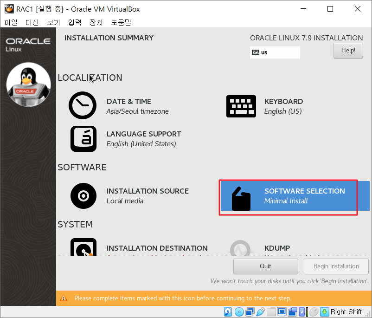
Task: Open the Installation Destination disk icon
Action: (83, 247)
